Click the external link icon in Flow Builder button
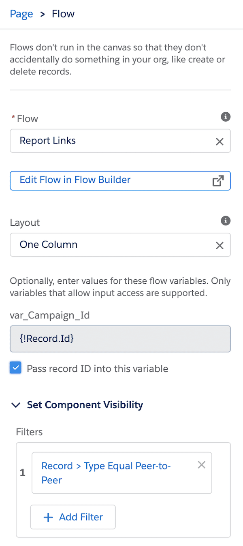Image resolution: width=243 pixels, height=546 pixels. (x=218, y=181)
